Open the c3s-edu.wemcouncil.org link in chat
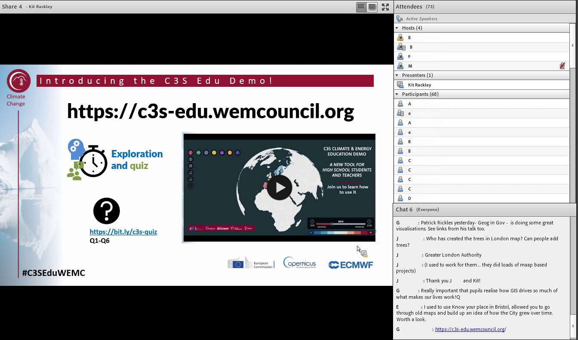Screen dimensions: 578x340 click(x=470, y=329)
